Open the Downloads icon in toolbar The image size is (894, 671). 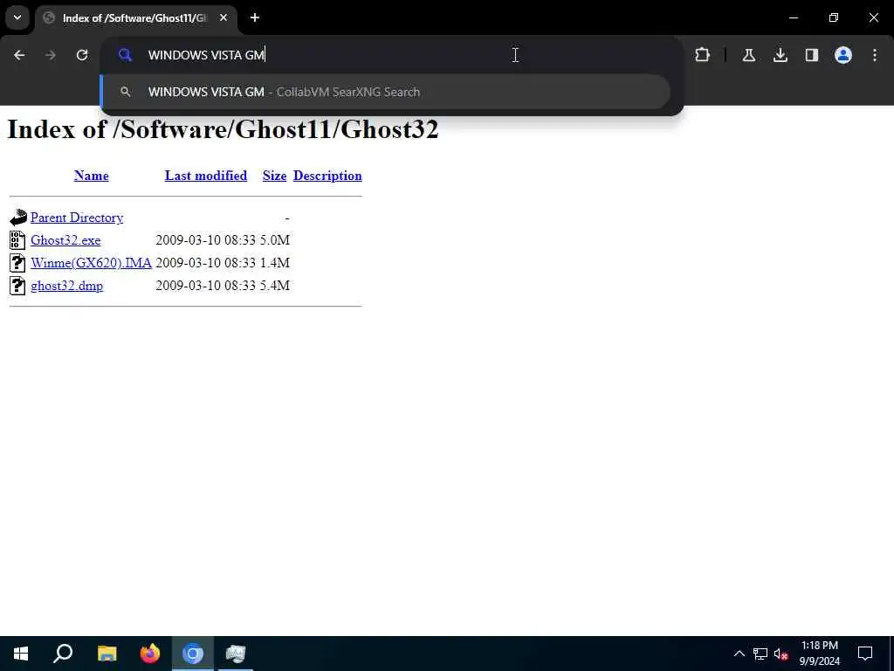(780, 55)
